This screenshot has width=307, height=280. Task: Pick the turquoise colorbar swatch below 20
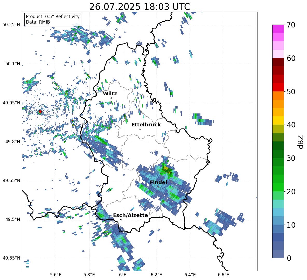coord(278,204)
